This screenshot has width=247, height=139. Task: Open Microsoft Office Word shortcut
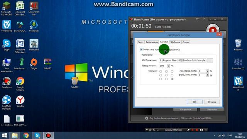20,46
